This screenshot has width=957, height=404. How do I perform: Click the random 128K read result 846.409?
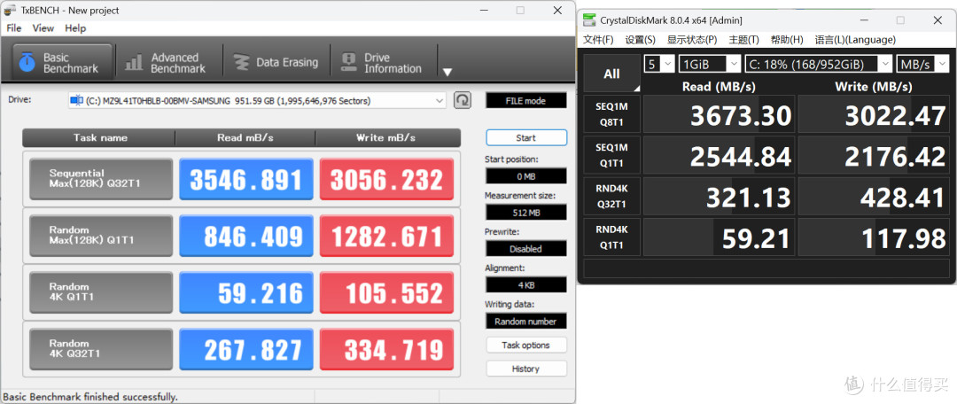[x=246, y=237]
